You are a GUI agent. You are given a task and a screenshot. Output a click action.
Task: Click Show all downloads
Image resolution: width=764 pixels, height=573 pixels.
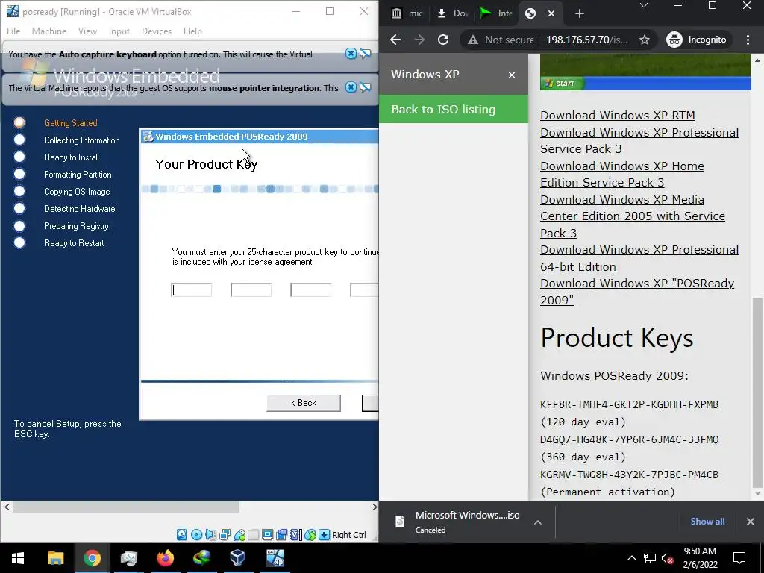click(x=707, y=522)
